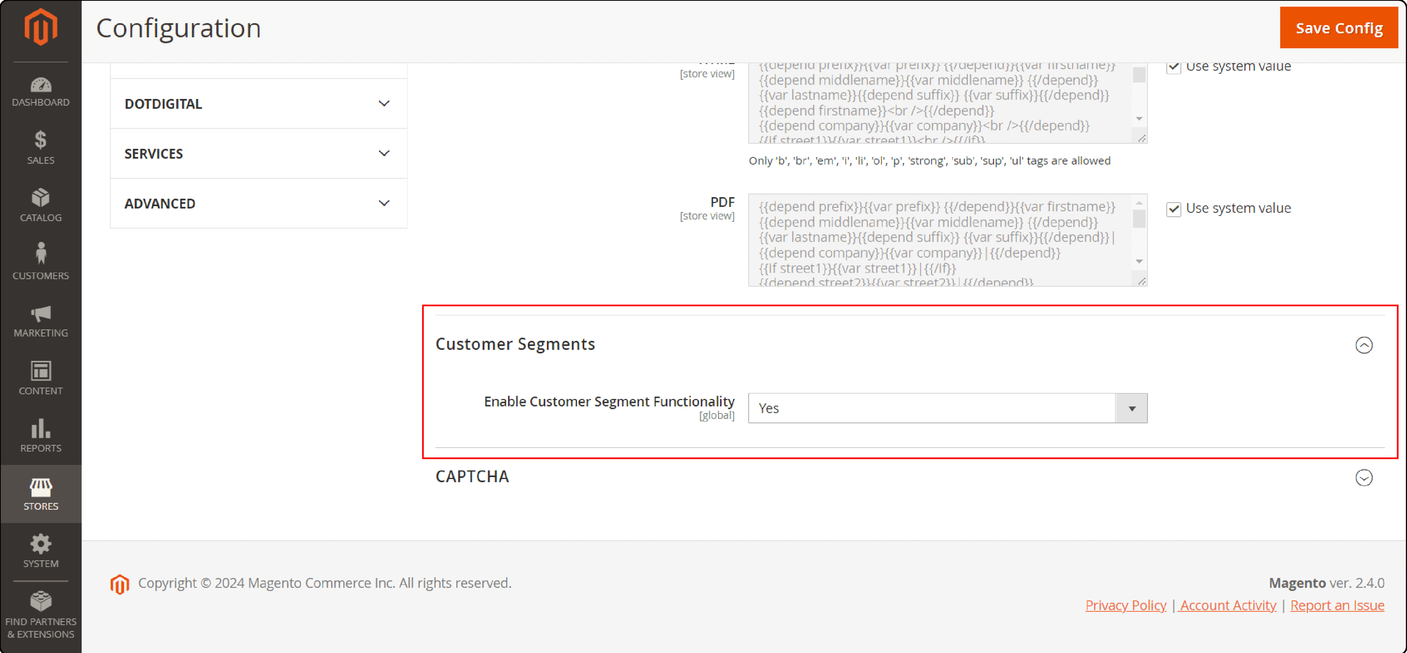
Task: Expand the ADVANCED config group
Action: pos(258,203)
